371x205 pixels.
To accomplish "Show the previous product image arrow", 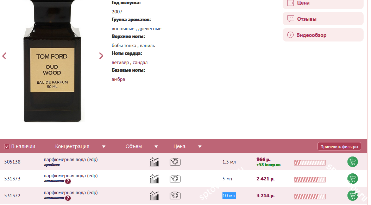I will (4, 56).
